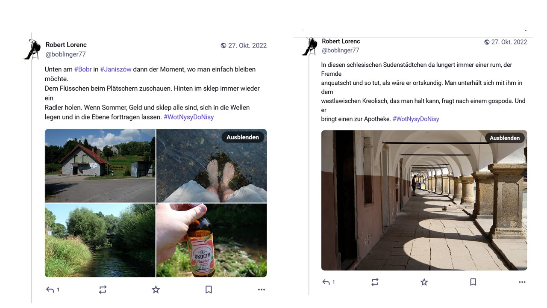Open #WotNysyDoNisy hashtag in left post
This screenshot has height=308, width=547.
(x=188, y=117)
